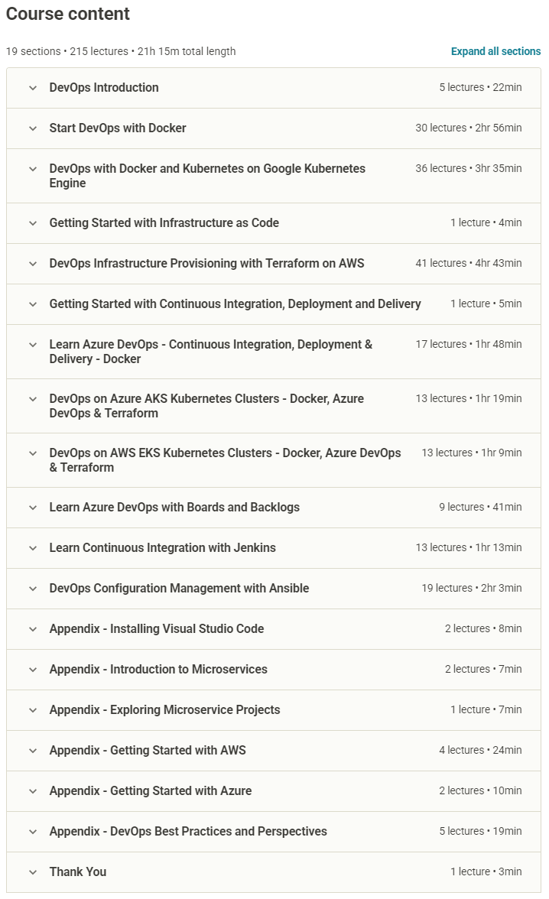Image resolution: width=549 pixels, height=899 pixels.
Task: Expand Appendix - Getting Started with Azure chevron
Action: [x=33, y=791]
